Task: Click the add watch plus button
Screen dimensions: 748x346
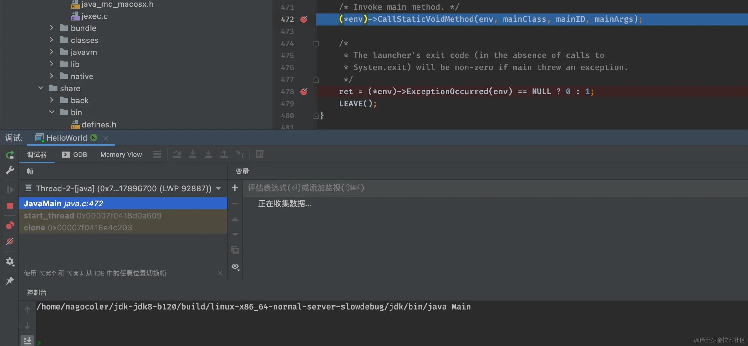Action: tap(235, 188)
